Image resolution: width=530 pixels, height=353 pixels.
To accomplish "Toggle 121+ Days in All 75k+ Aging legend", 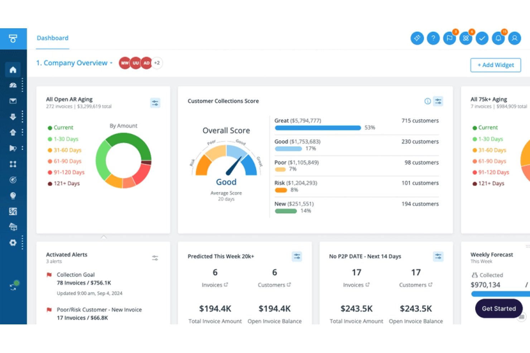I will [x=488, y=183].
